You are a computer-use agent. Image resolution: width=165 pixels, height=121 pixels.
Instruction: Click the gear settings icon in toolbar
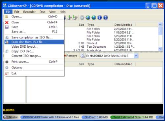82,17
